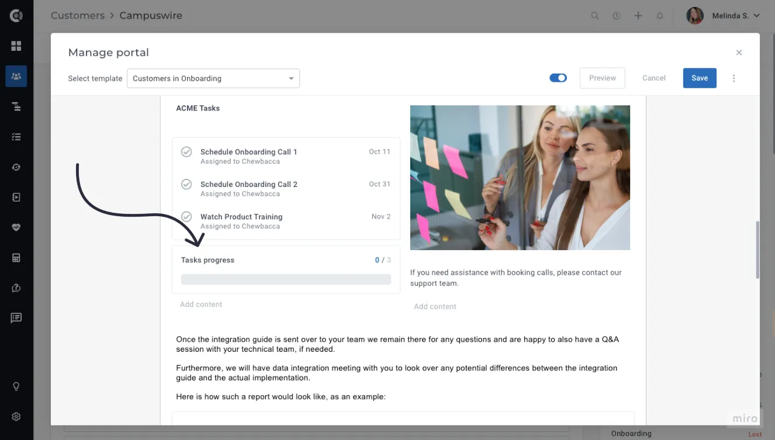Viewport: 775px width, 440px height.
Task: Check off Schedule Onboarding Call 1 task
Action: [x=186, y=152]
